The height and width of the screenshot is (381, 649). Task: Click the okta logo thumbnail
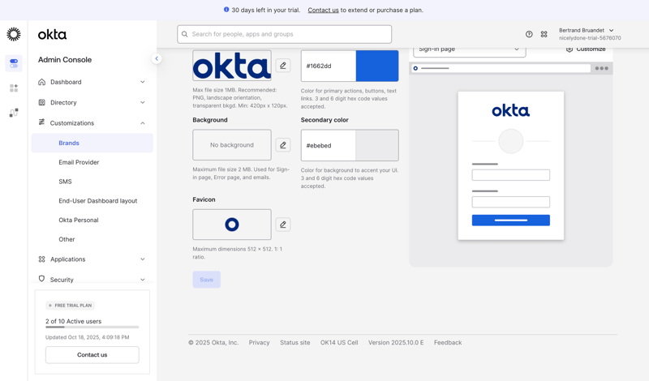coord(232,66)
